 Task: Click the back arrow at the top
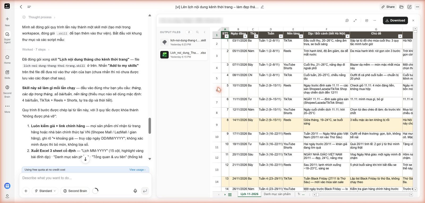click(21, 7)
